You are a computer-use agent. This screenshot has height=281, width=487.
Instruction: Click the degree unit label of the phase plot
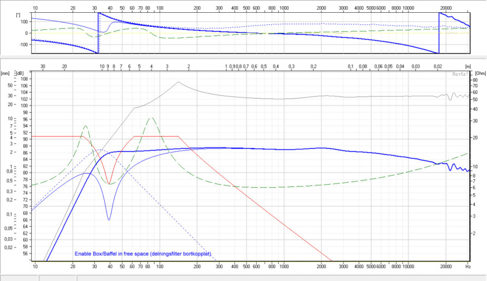19,15
